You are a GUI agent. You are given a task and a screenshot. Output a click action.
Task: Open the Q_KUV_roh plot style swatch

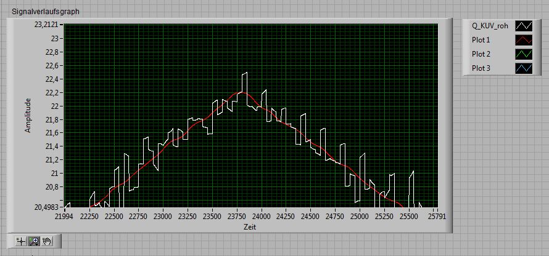[x=524, y=25]
